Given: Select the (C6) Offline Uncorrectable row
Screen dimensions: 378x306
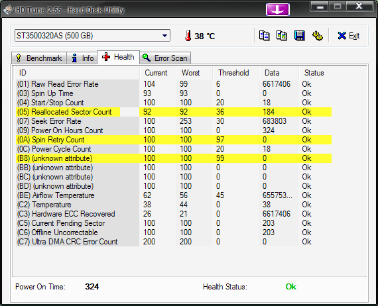Looking at the screenshot, I should click(174, 232).
